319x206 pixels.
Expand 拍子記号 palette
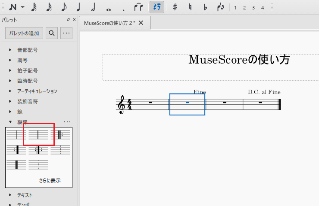tap(10, 70)
